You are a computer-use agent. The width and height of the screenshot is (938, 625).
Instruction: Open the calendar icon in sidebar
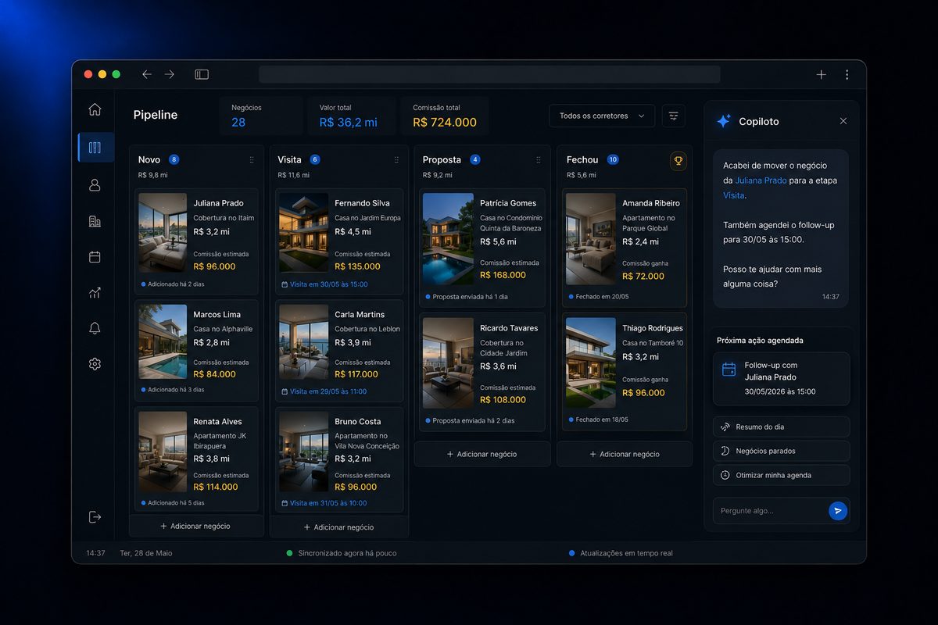coord(95,257)
